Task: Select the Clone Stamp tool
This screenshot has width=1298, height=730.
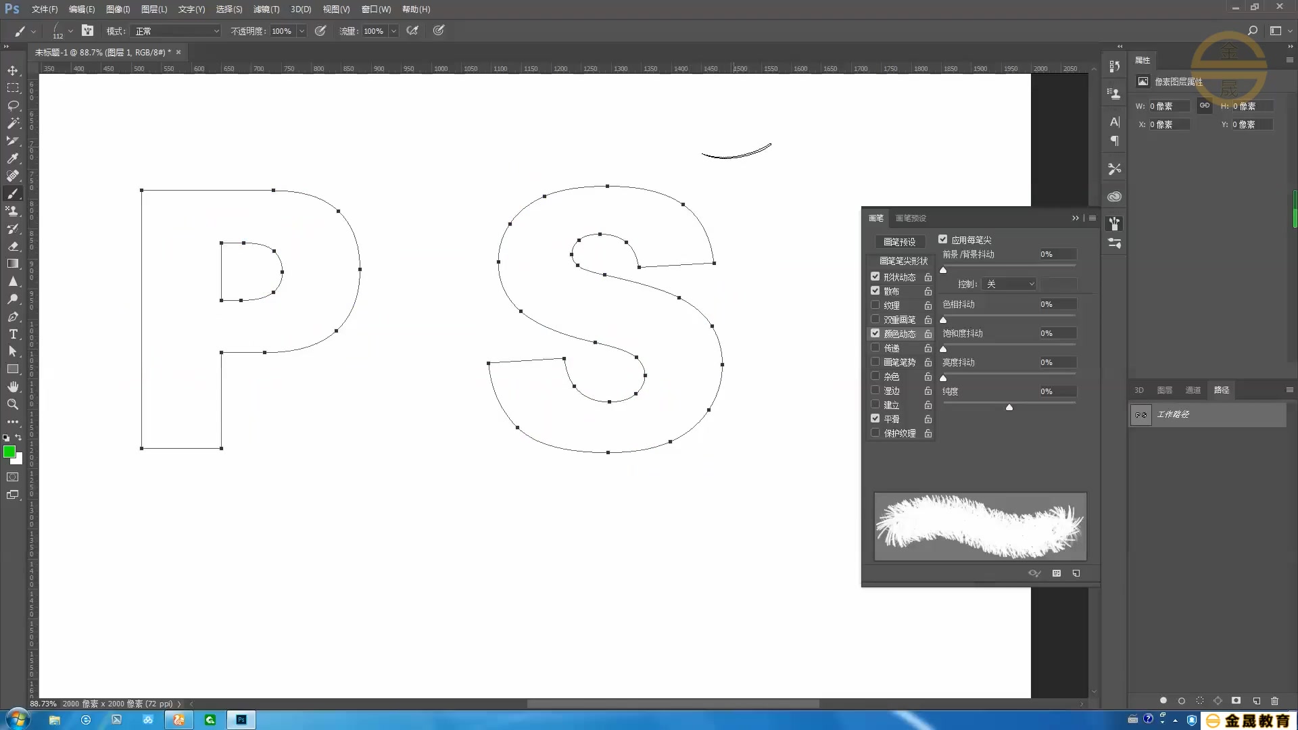Action: point(13,211)
